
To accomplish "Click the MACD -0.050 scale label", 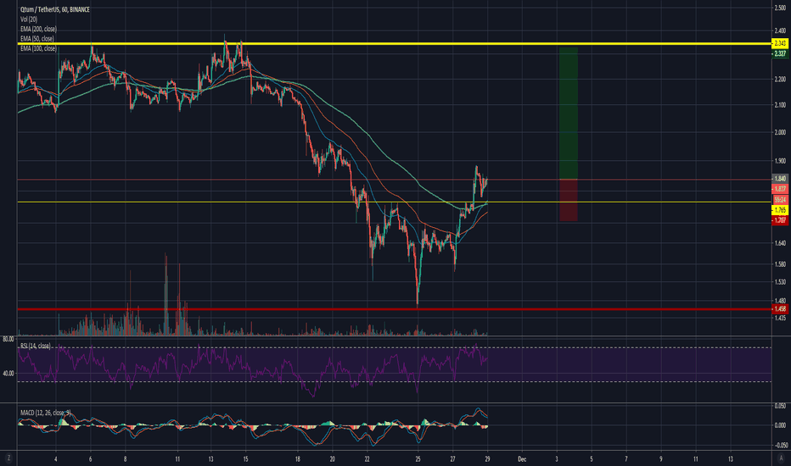I will (779, 446).
